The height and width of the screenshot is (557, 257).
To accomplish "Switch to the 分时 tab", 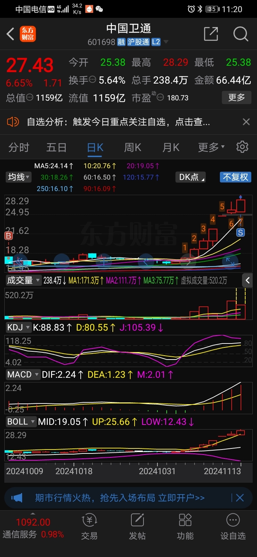I will (x=19, y=147).
